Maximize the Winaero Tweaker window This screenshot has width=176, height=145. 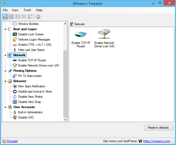point(160,3)
